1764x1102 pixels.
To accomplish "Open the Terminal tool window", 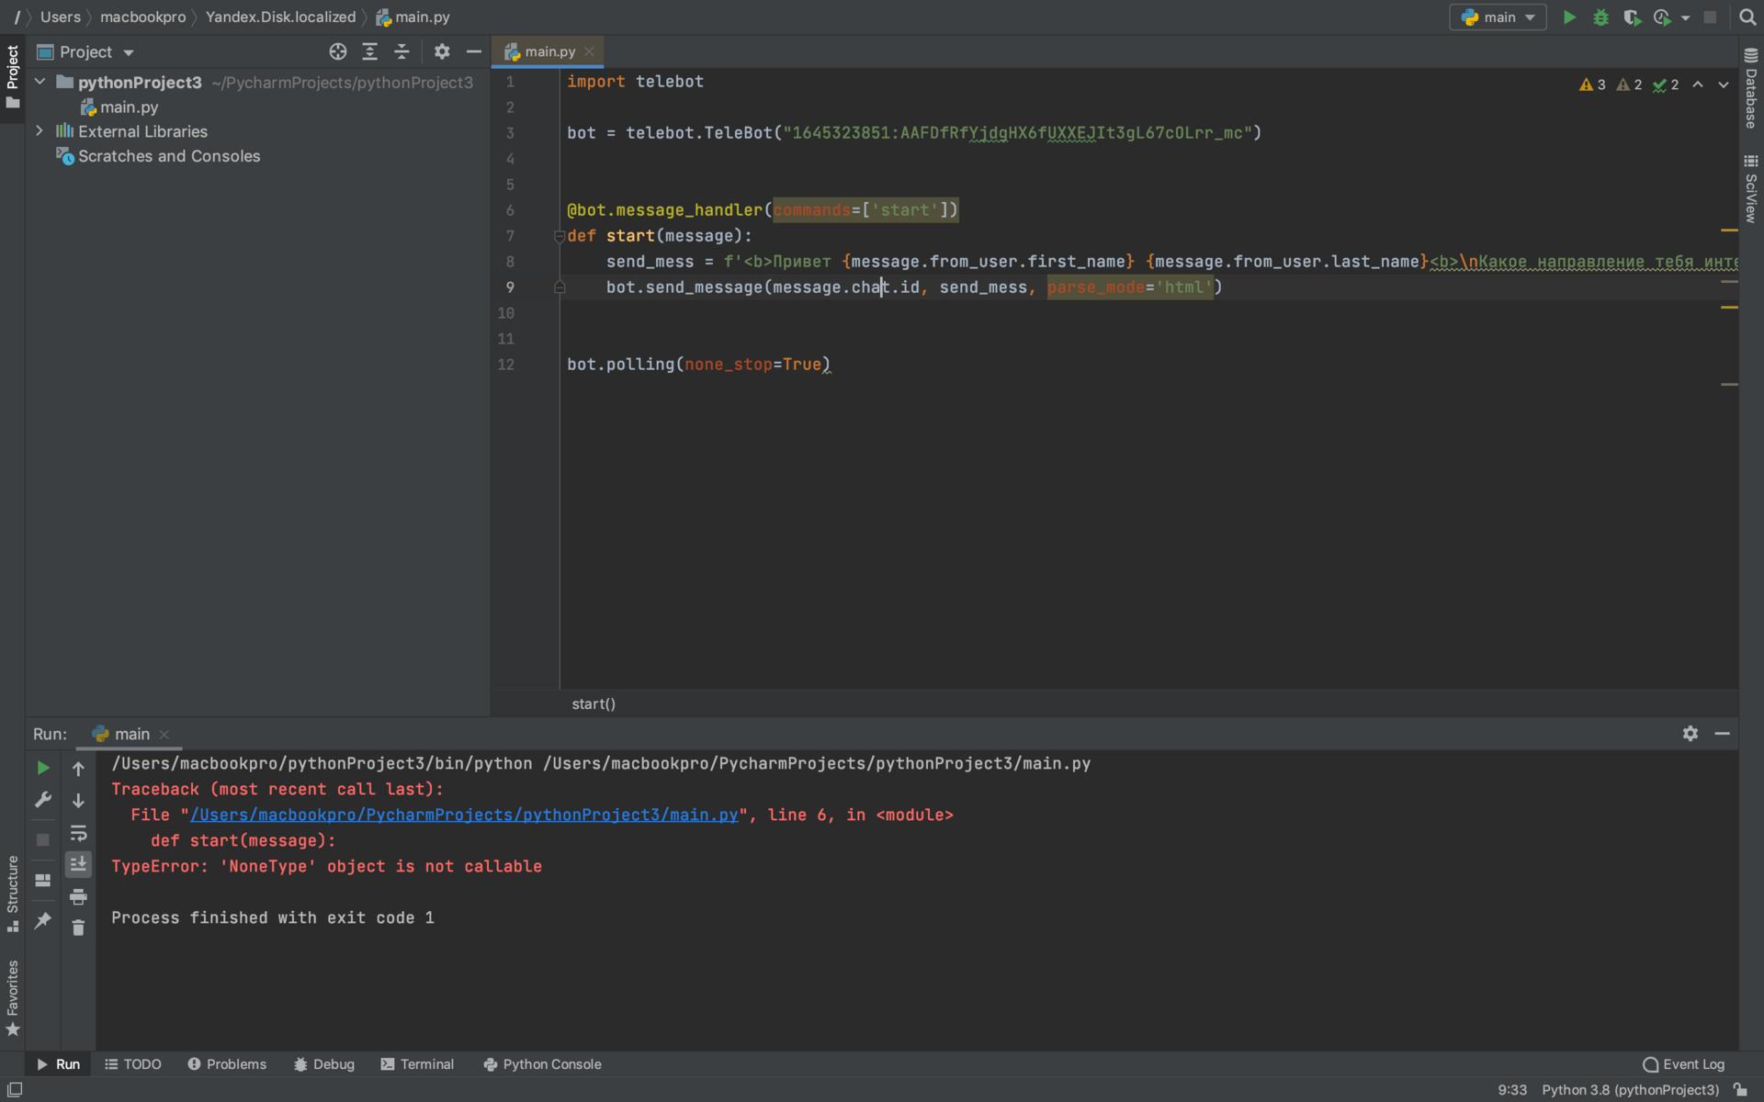I will 417,1064.
